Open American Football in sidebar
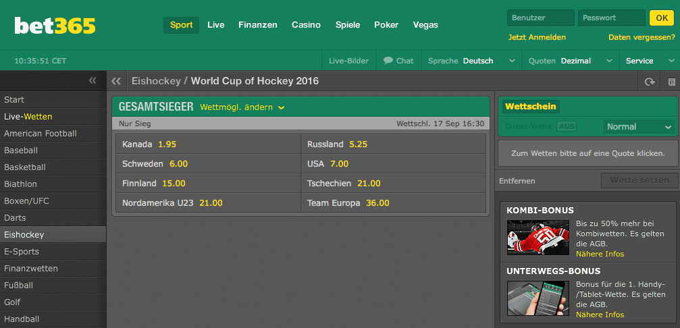Screen dimensions: 680x328 point(53,134)
